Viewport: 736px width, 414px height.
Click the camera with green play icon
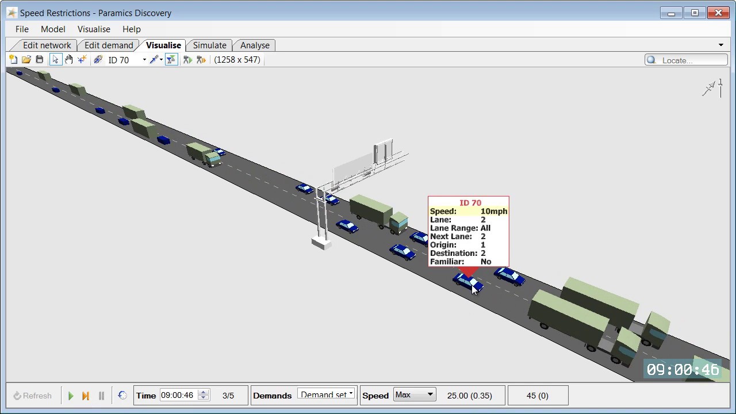[x=188, y=59]
